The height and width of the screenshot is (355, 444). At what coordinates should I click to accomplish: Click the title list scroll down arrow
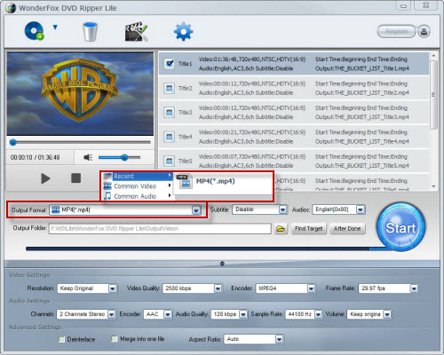[433, 186]
